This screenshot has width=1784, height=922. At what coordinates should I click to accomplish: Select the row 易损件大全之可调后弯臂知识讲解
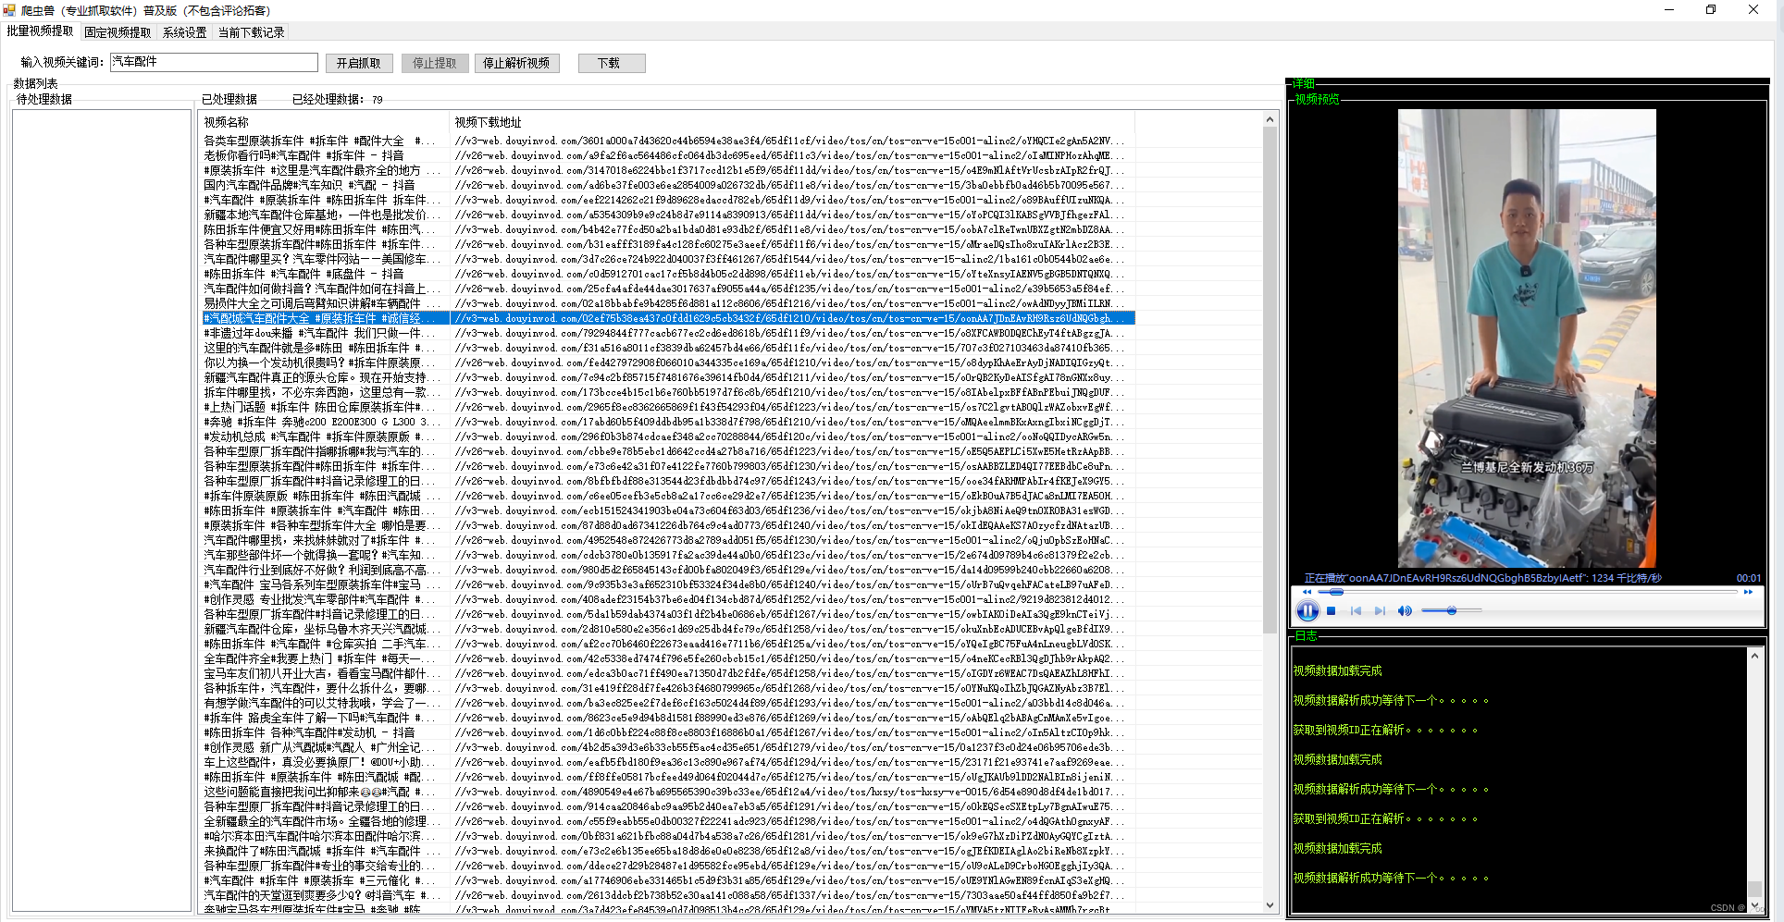click(x=668, y=303)
